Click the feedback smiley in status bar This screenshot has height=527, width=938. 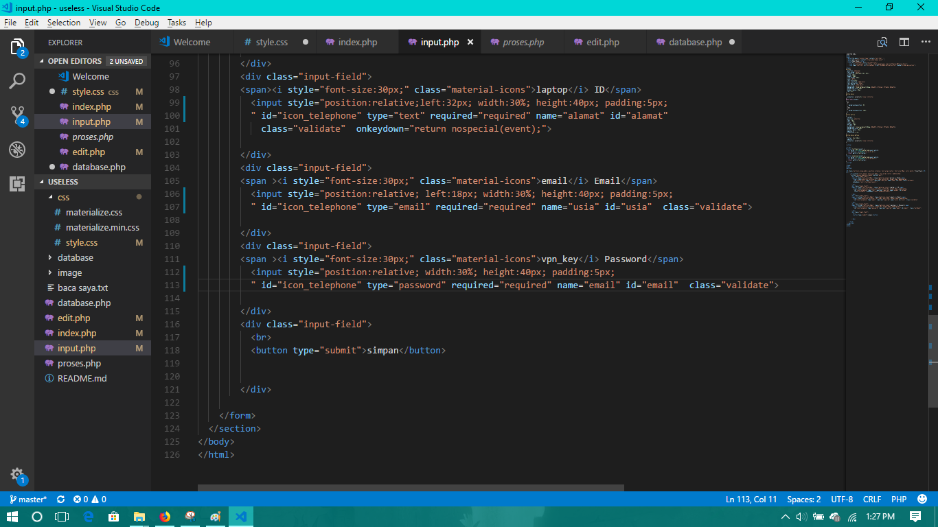point(922,499)
